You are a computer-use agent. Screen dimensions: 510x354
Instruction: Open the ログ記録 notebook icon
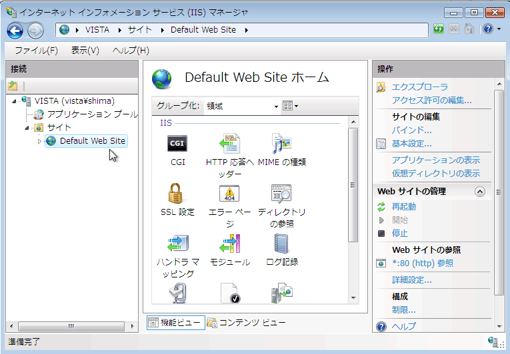coord(281,244)
